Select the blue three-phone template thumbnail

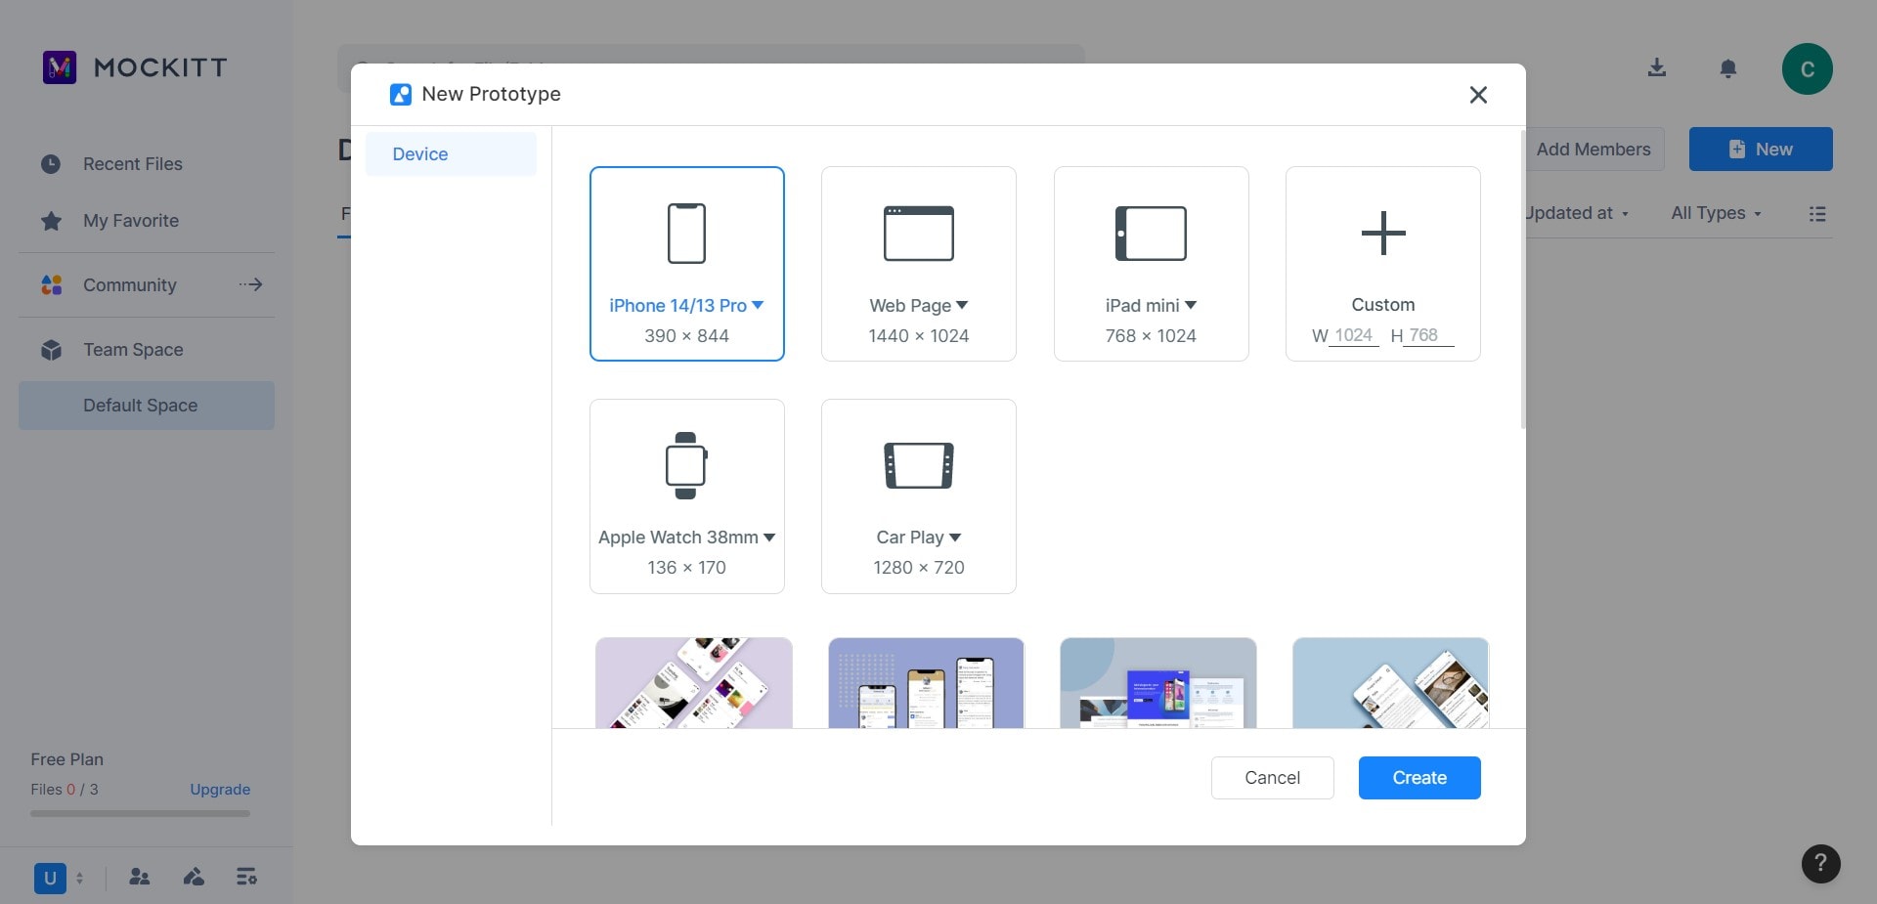tap(926, 683)
